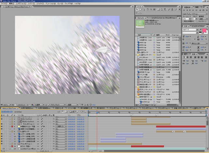Select the Type text tool

tap(165, 9)
